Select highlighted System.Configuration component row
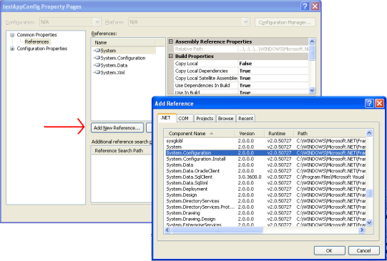This screenshot has height=261, width=387. pos(265,153)
